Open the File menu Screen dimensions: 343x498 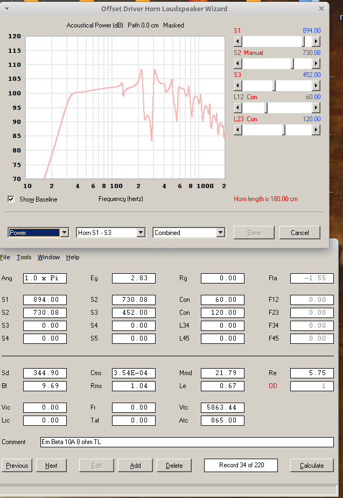click(x=5, y=257)
